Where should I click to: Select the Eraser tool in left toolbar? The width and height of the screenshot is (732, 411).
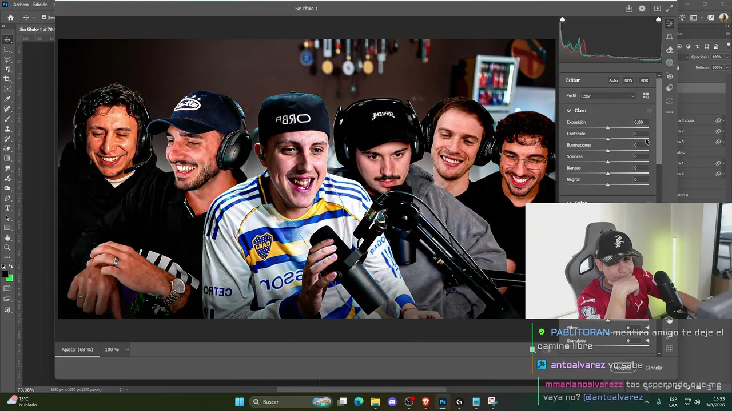[7, 148]
